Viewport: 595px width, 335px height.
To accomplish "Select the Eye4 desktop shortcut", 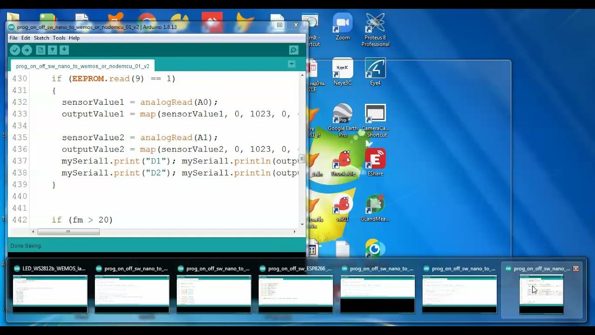I will coord(375,72).
